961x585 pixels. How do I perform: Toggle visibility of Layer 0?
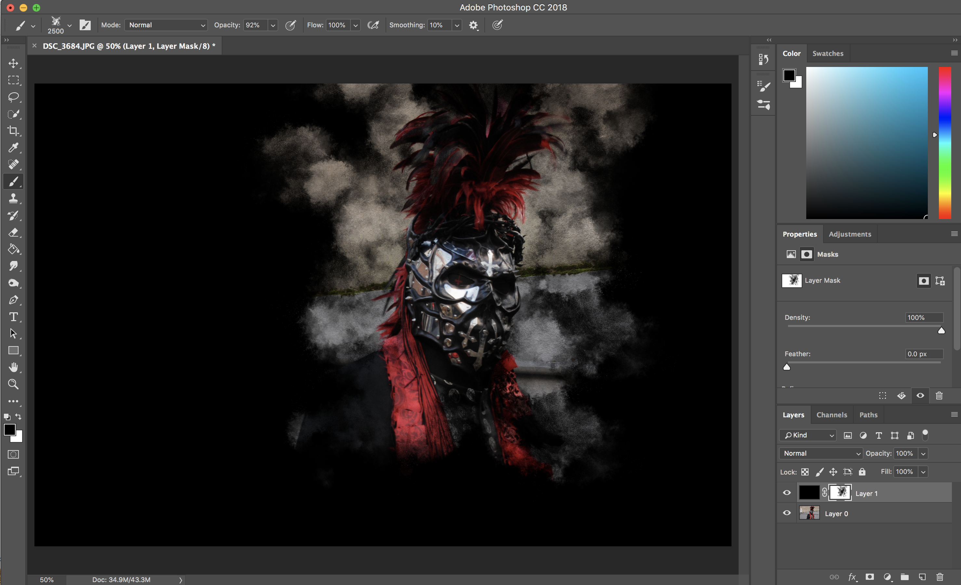click(787, 513)
